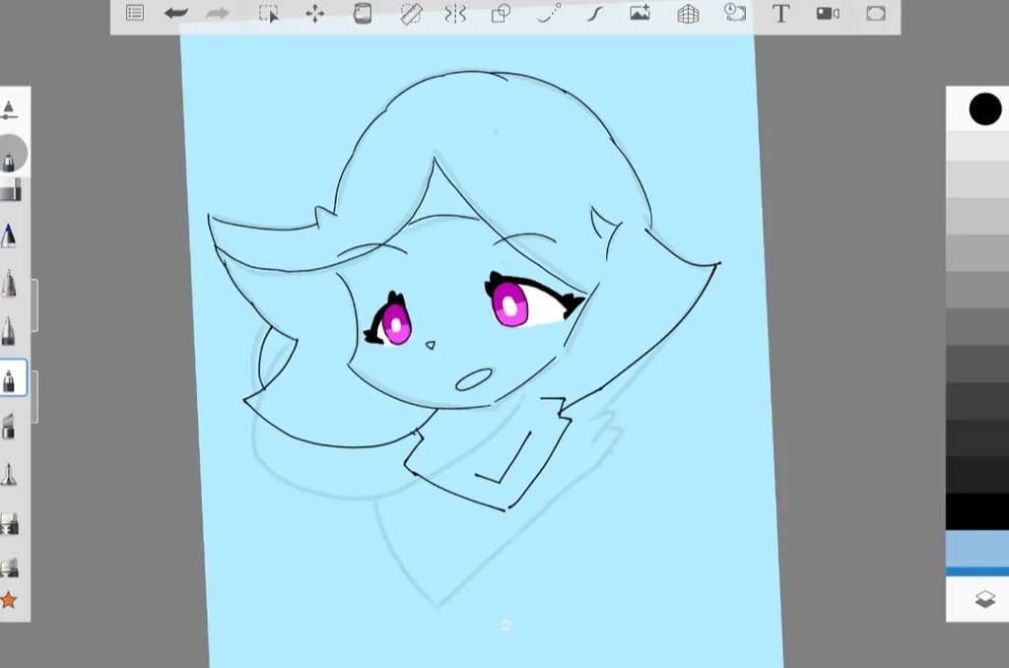Open brush properties slider icon
The height and width of the screenshot is (668, 1009).
tap(8, 109)
